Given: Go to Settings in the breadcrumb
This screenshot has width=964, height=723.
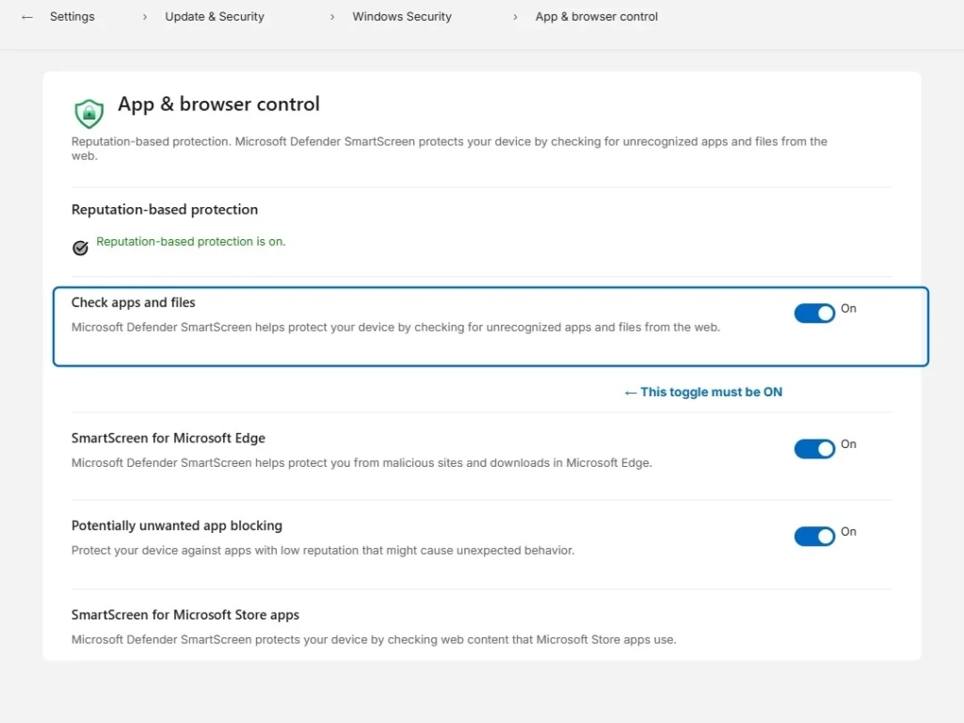Looking at the screenshot, I should 72,17.
